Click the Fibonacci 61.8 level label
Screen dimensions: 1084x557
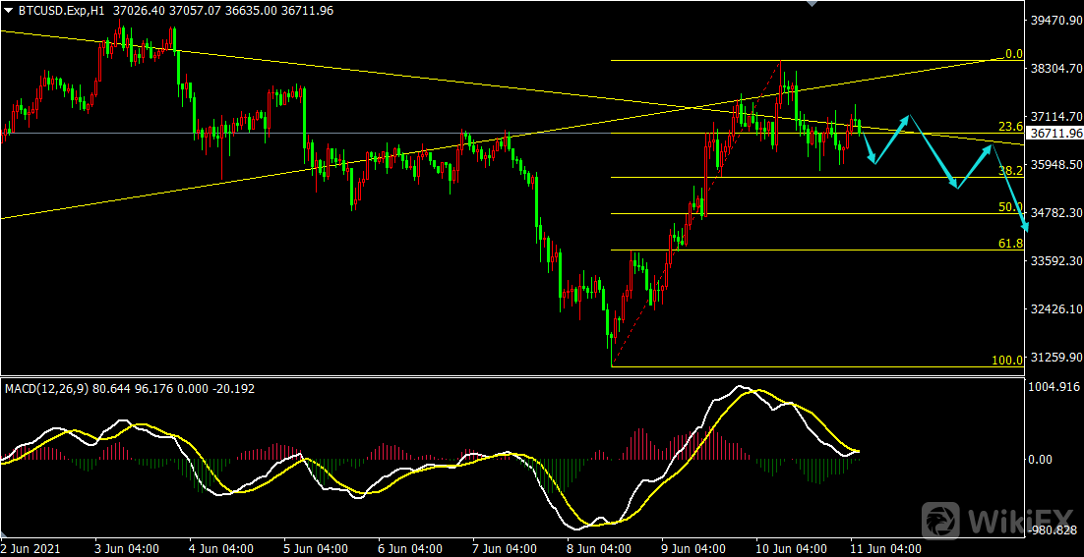1010,244
